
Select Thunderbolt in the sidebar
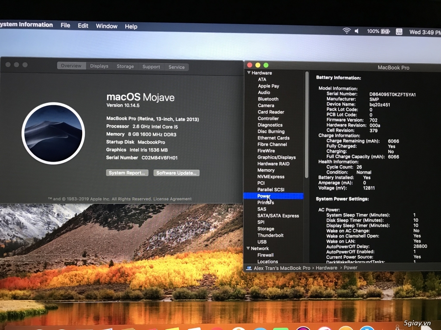270,235
